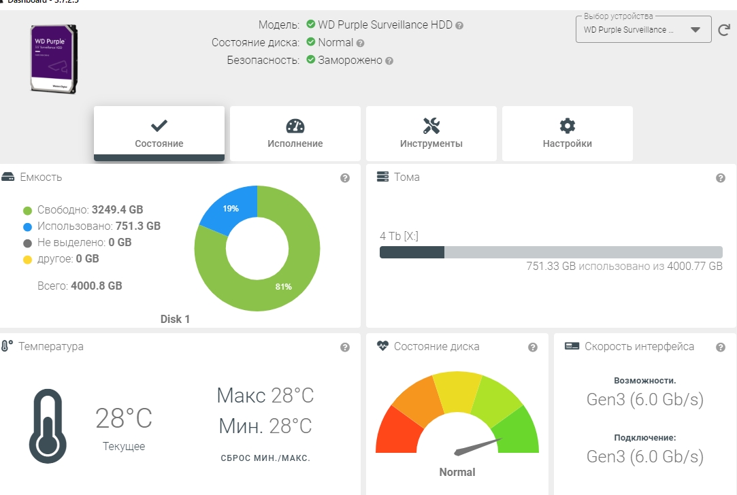Click the yellow другое legend dot
This screenshot has width=737, height=495.
27,260
